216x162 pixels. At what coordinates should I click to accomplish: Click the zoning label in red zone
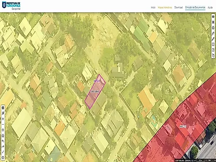pyautogui.click(x=183, y=126)
